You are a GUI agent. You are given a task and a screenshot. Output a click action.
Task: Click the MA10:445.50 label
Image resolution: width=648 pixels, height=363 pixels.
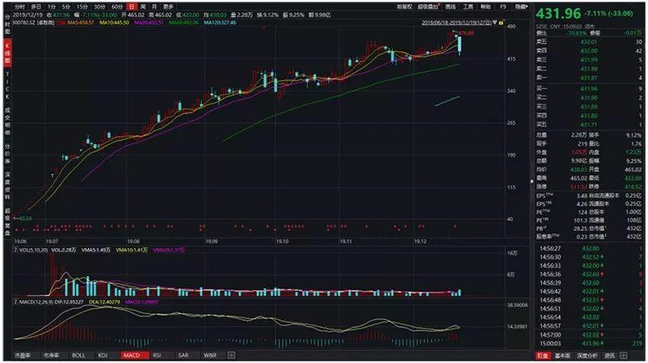click(x=114, y=23)
